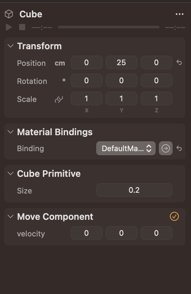Reset the material Binding with revert arrow
Viewport: 191px width, 294px height.
point(179,148)
